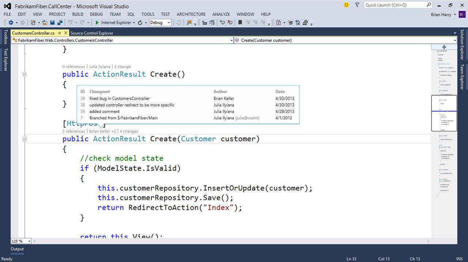
Task: Click the Navigate Backward arrow icon
Action: tap(11, 23)
